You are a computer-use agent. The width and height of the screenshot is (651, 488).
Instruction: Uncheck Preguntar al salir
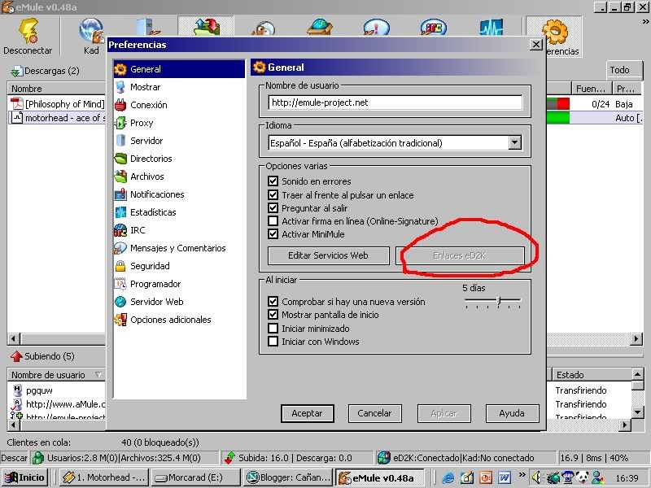(273, 208)
